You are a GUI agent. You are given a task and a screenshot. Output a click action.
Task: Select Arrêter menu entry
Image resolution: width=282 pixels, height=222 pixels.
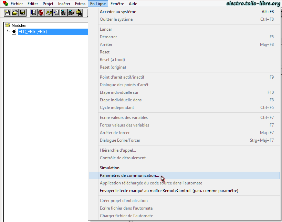tap(184, 44)
